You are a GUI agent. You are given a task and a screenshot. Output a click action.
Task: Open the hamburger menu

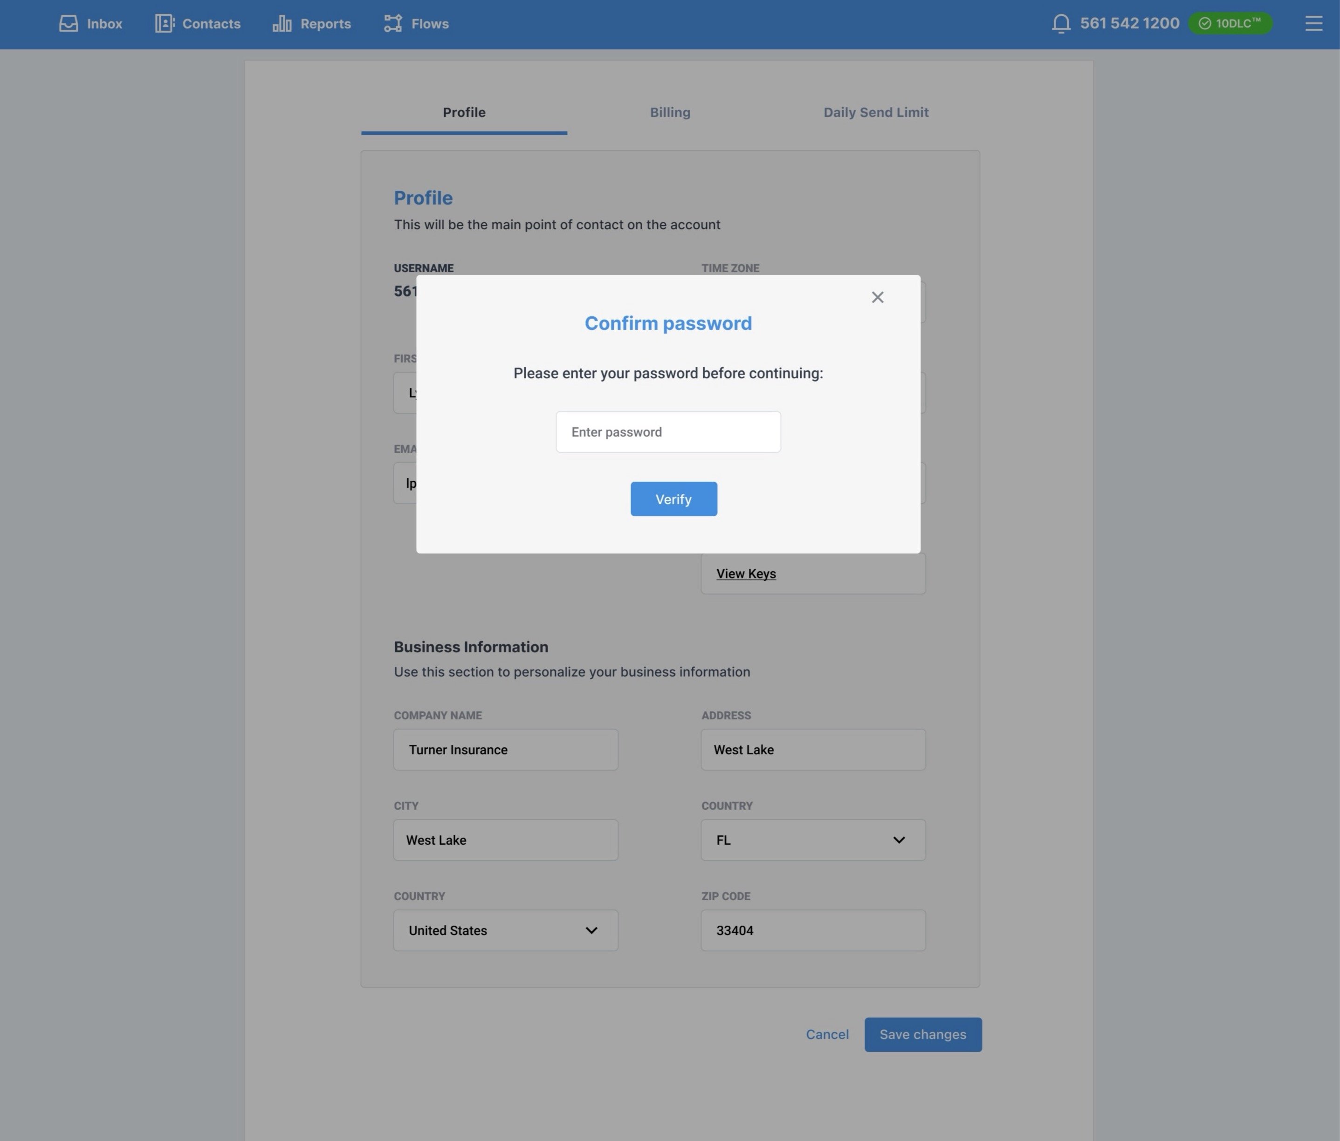1313,24
